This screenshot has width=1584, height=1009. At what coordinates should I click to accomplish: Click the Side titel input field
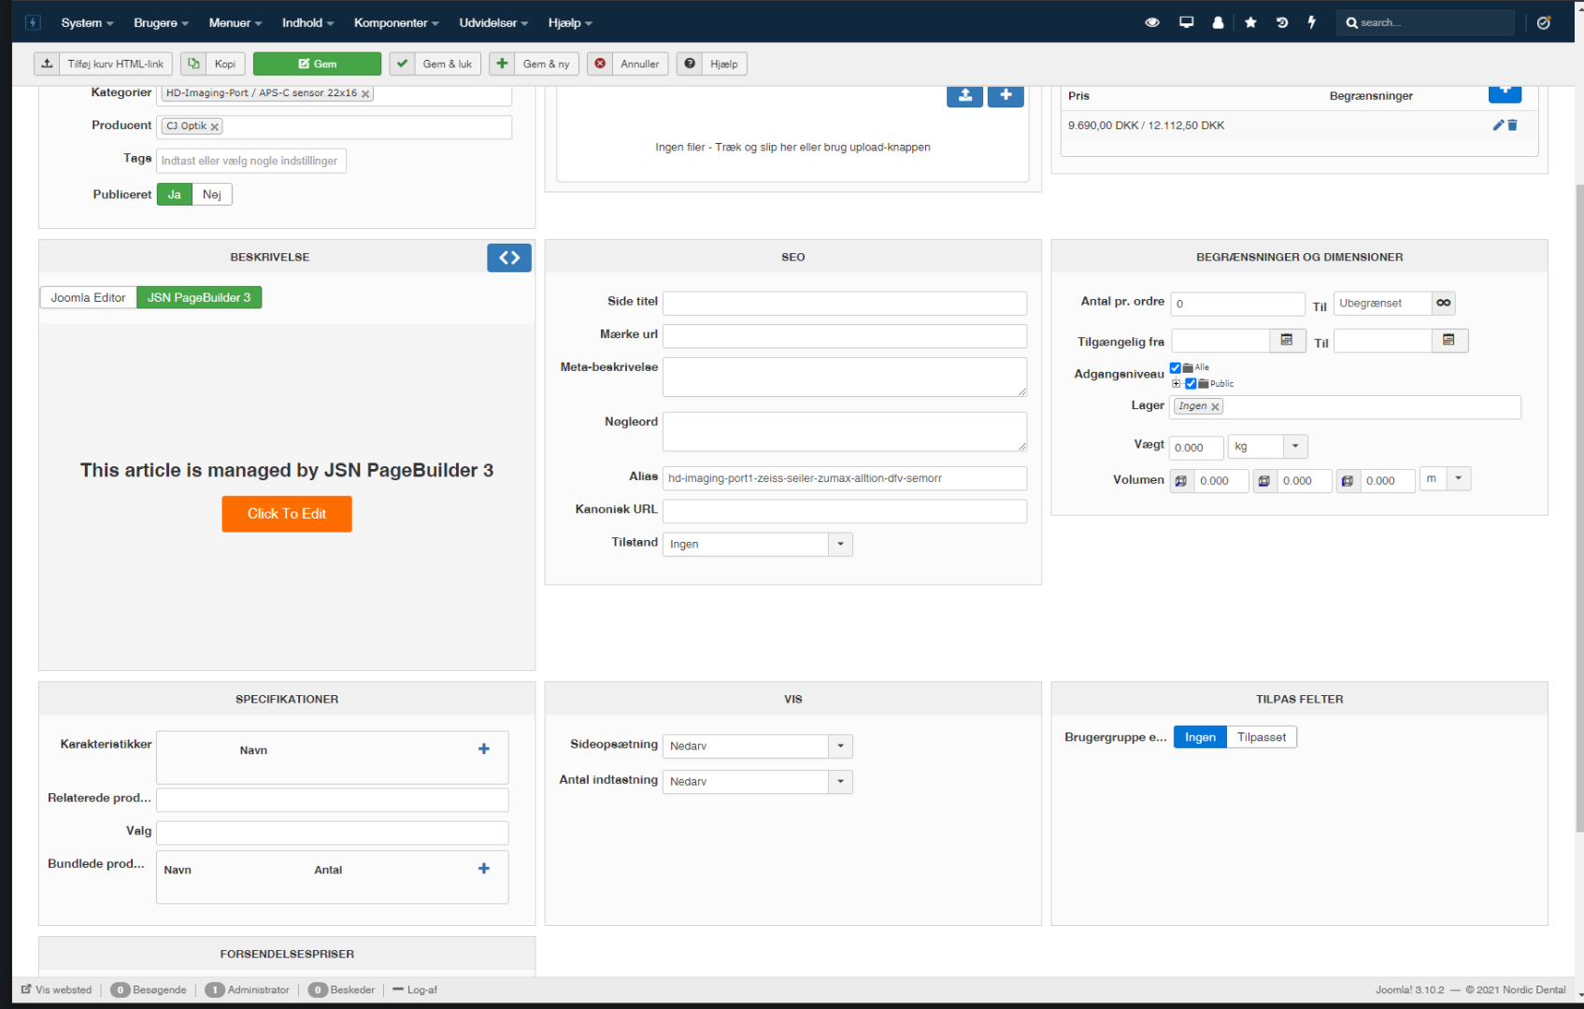[845, 303]
